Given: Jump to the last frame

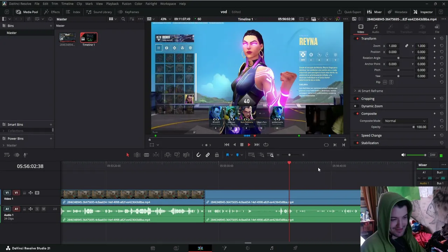Looking at the screenshot, I should (x=257, y=145).
